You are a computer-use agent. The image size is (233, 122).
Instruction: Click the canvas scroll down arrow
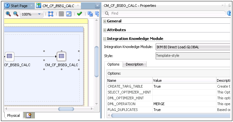pos(97,104)
